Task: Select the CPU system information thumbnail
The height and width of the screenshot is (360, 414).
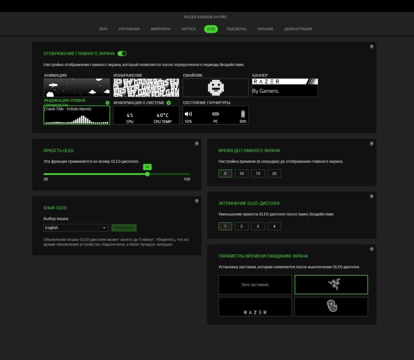Action: coord(146,115)
